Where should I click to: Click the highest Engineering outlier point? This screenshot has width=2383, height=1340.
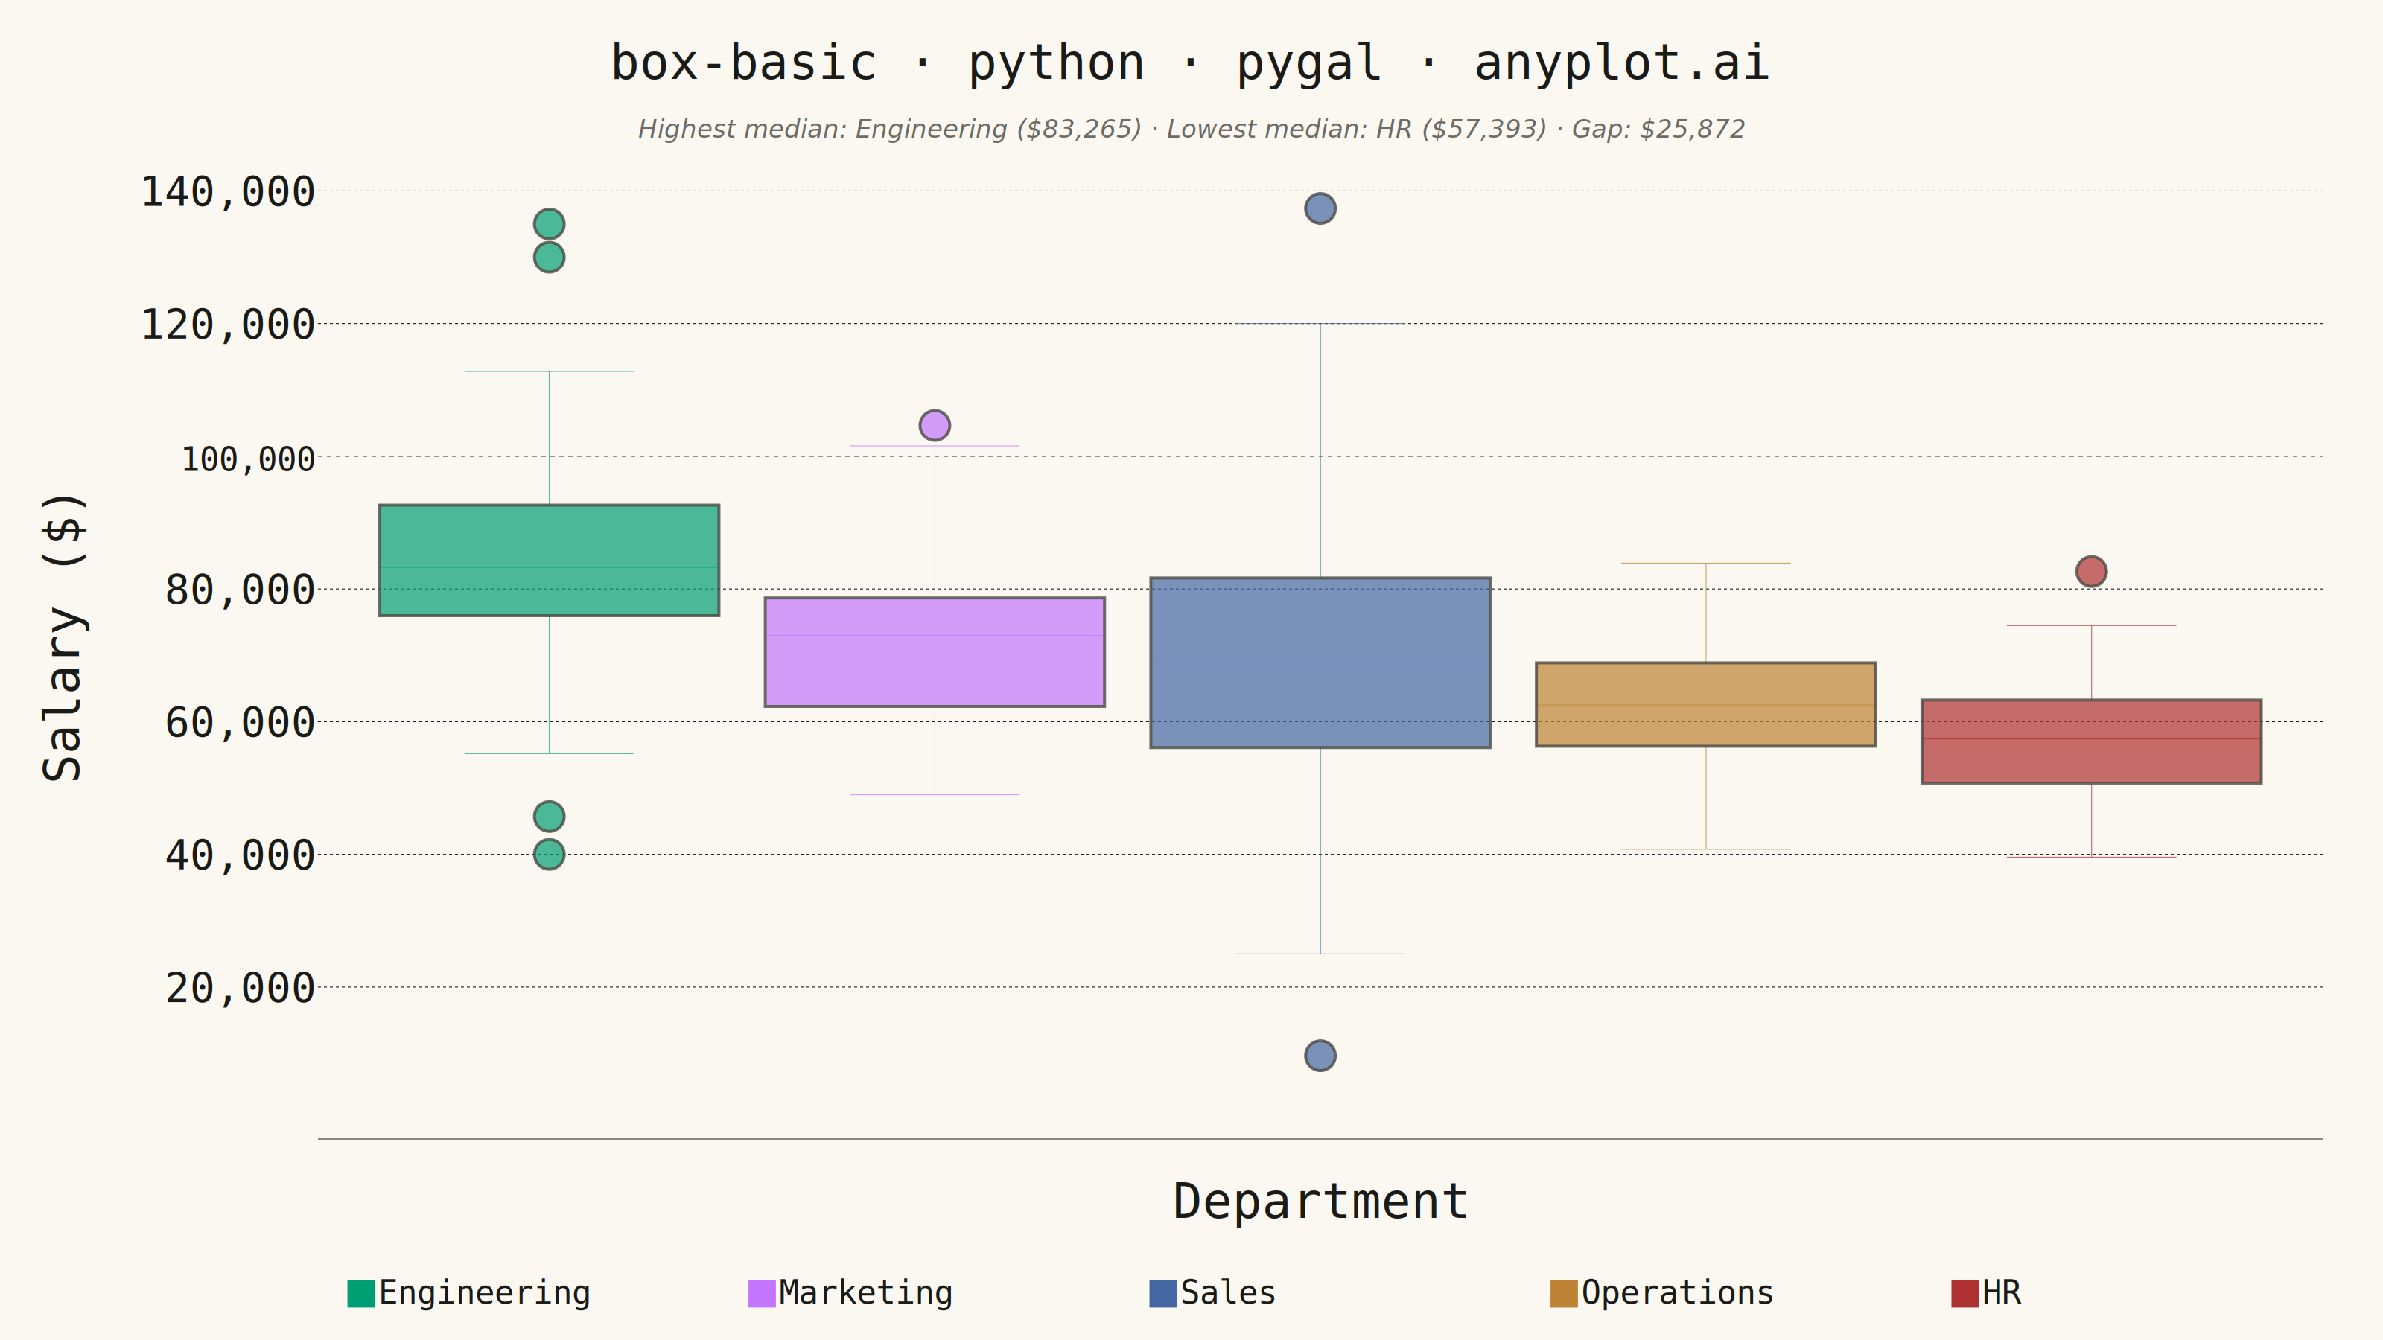pos(550,224)
